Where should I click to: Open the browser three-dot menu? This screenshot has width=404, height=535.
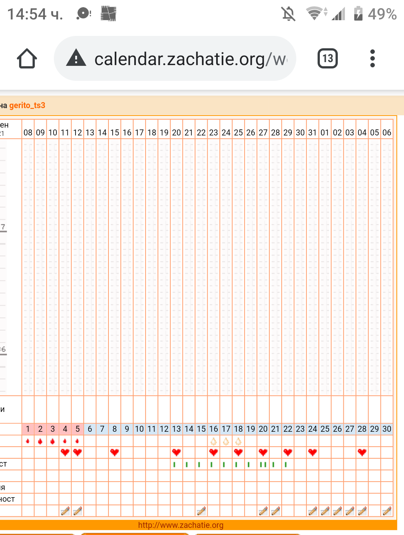372,58
